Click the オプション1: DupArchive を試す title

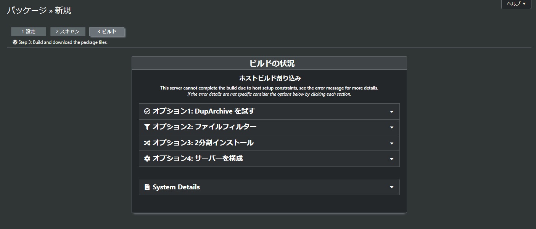pos(203,111)
